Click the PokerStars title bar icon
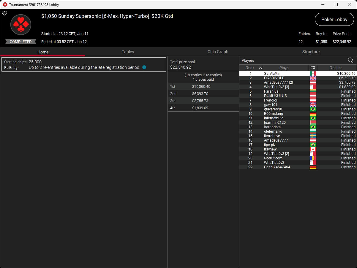The height and width of the screenshot is (268, 357). point(5,4)
